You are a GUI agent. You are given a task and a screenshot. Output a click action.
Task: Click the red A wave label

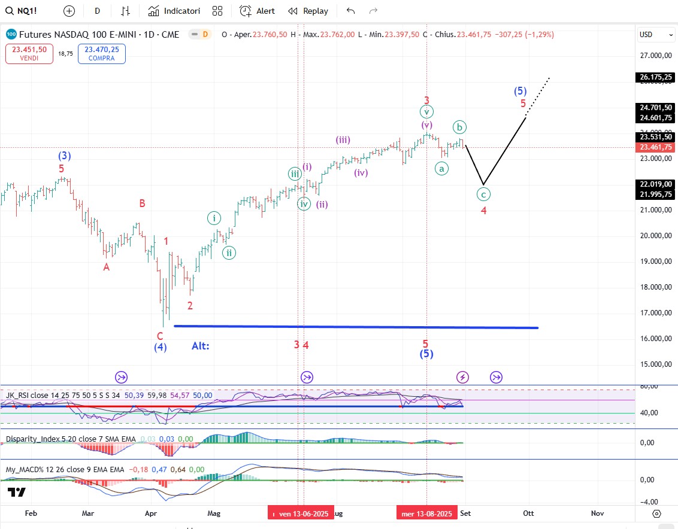tap(107, 267)
